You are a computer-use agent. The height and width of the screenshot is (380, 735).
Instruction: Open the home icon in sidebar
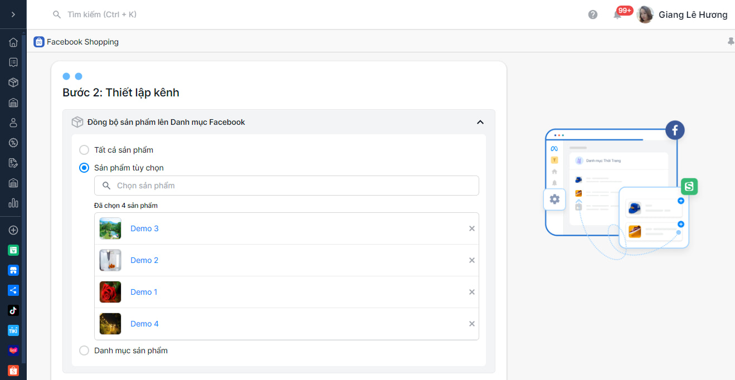13,42
